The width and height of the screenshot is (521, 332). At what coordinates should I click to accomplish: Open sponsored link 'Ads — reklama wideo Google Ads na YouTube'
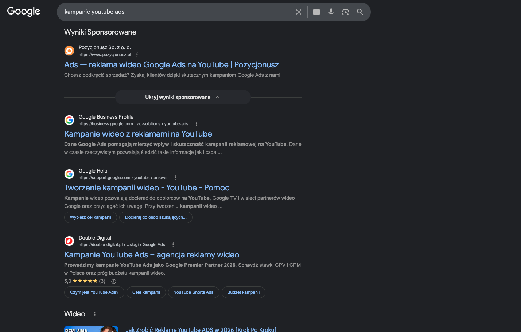171,65
